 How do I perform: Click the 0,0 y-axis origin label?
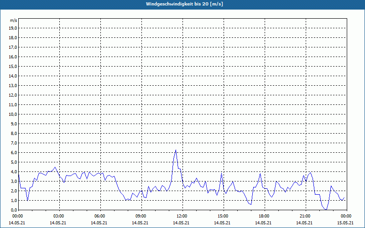(x=14, y=210)
